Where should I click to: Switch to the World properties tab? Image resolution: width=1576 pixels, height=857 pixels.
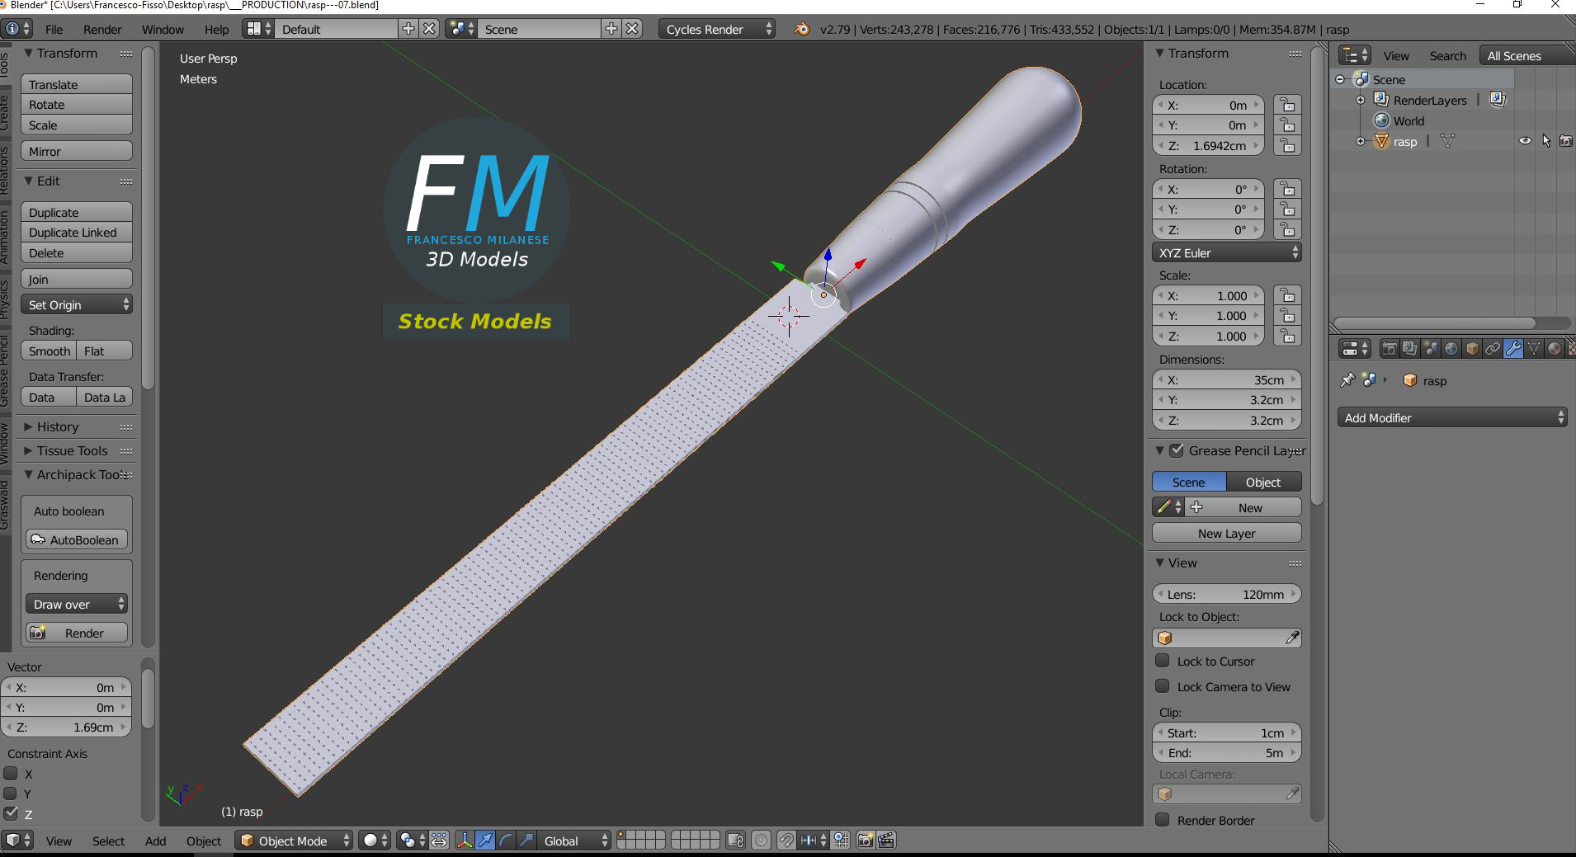pos(1451,347)
